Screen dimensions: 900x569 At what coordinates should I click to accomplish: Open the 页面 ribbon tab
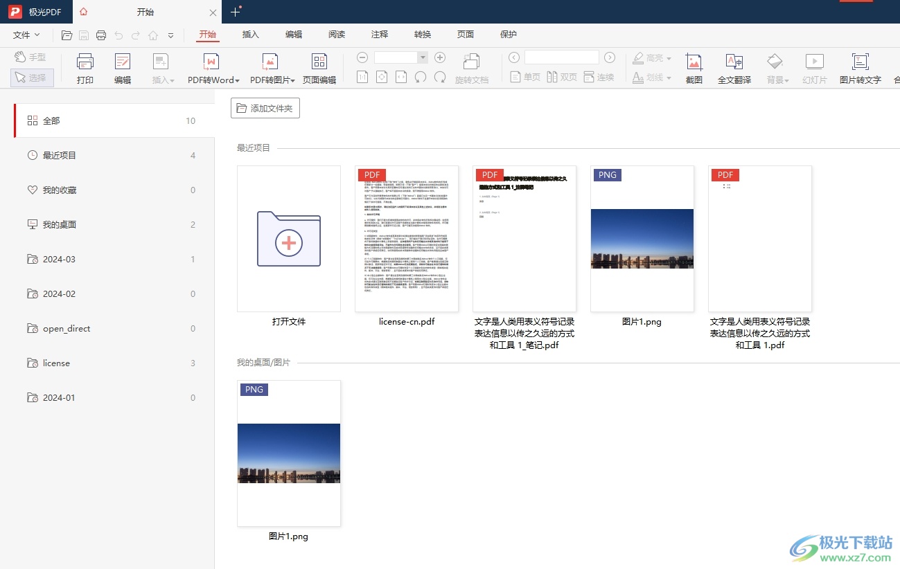pyautogui.click(x=466, y=35)
